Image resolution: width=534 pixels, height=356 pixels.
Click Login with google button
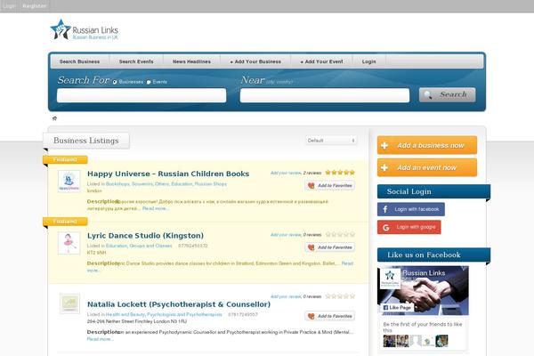click(x=409, y=227)
